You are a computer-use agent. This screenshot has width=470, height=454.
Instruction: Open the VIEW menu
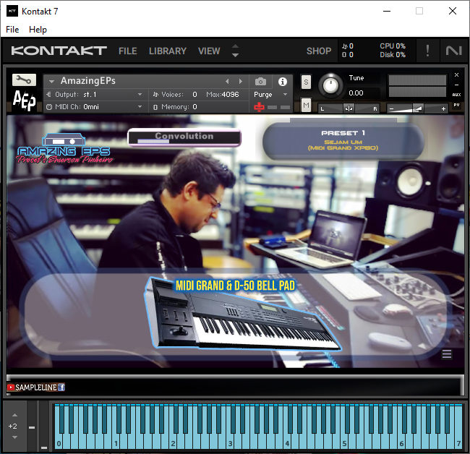coord(209,51)
